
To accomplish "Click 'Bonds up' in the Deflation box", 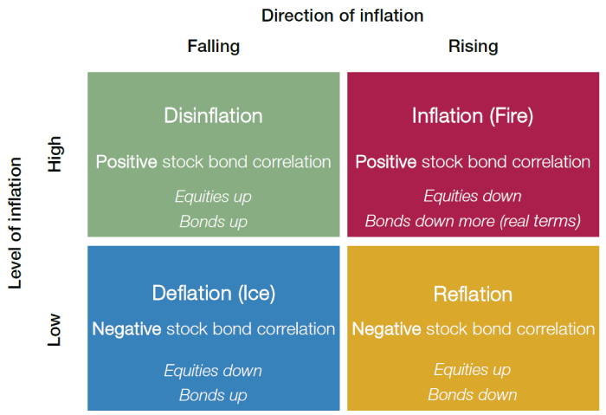I will pyautogui.click(x=213, y=395).
